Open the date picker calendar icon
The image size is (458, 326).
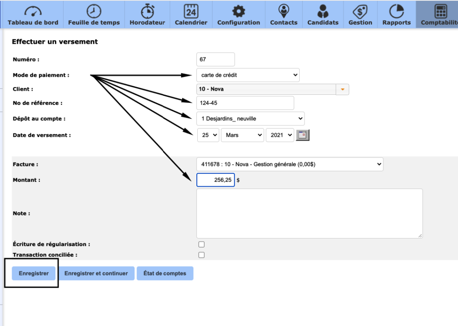coord(303,135)
